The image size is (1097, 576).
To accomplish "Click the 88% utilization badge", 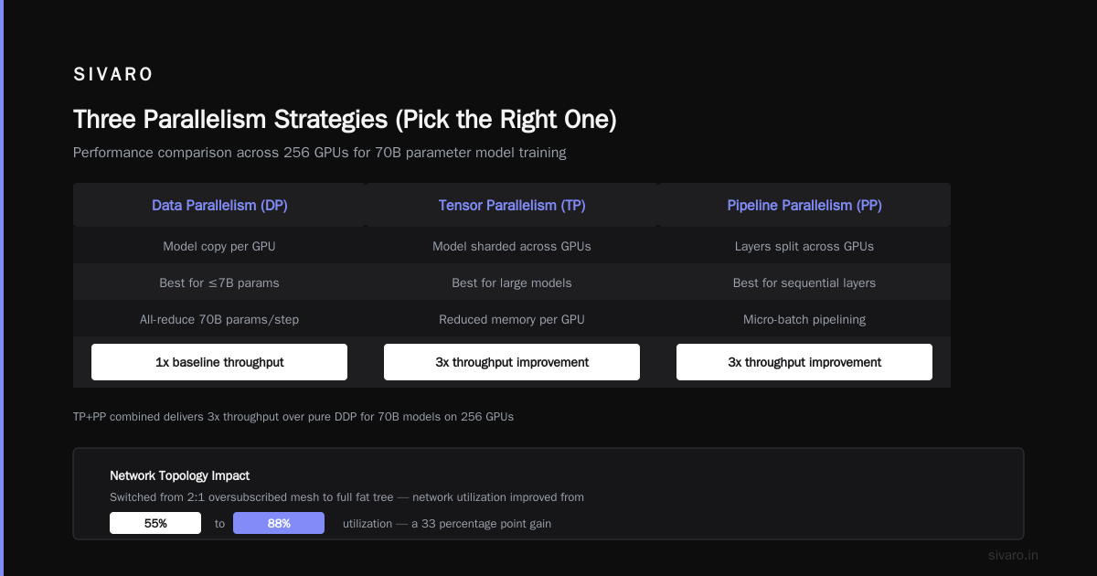I will pos(279,523).
